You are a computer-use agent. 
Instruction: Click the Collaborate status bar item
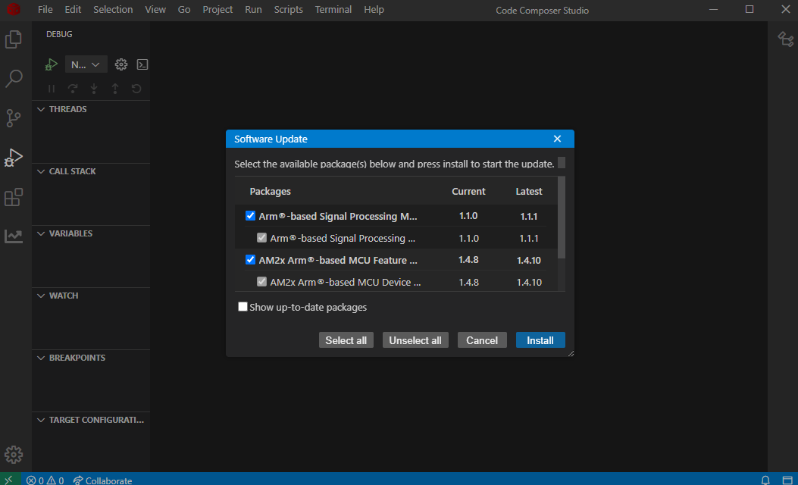103,480
